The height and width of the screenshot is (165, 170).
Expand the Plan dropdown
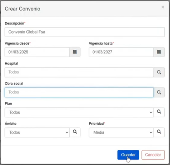(x=79, y=112)
